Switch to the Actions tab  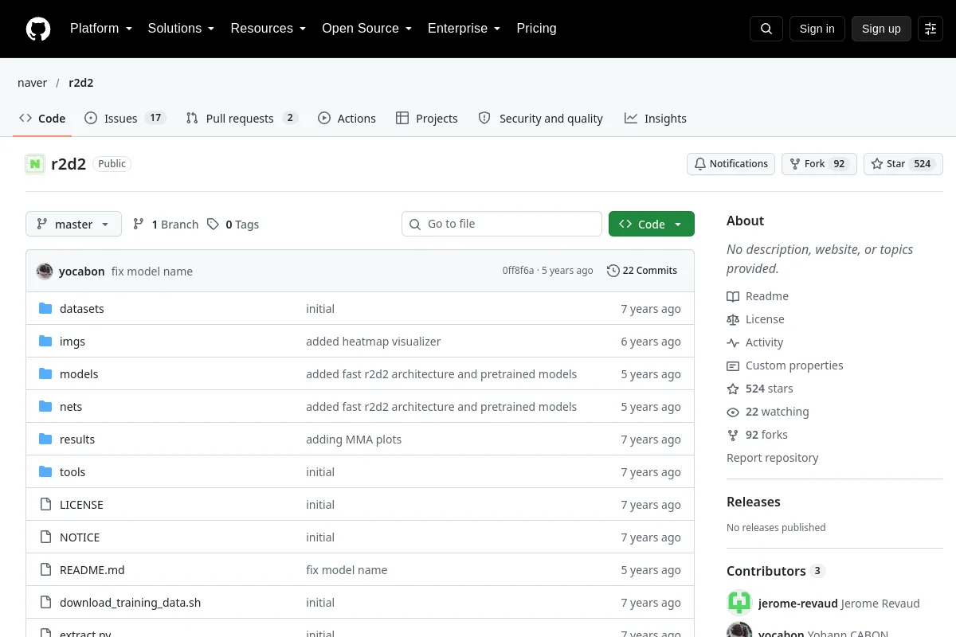point(347,118)
